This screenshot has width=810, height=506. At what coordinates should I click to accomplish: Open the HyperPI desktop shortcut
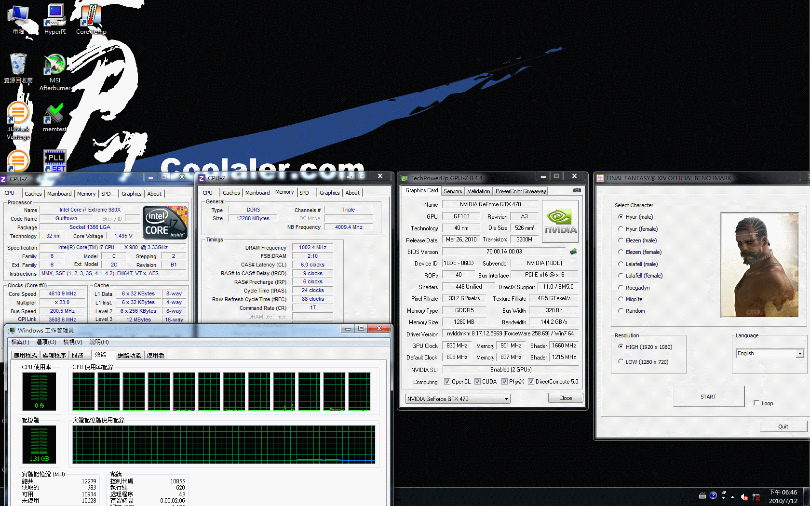[x=55, y=19]
